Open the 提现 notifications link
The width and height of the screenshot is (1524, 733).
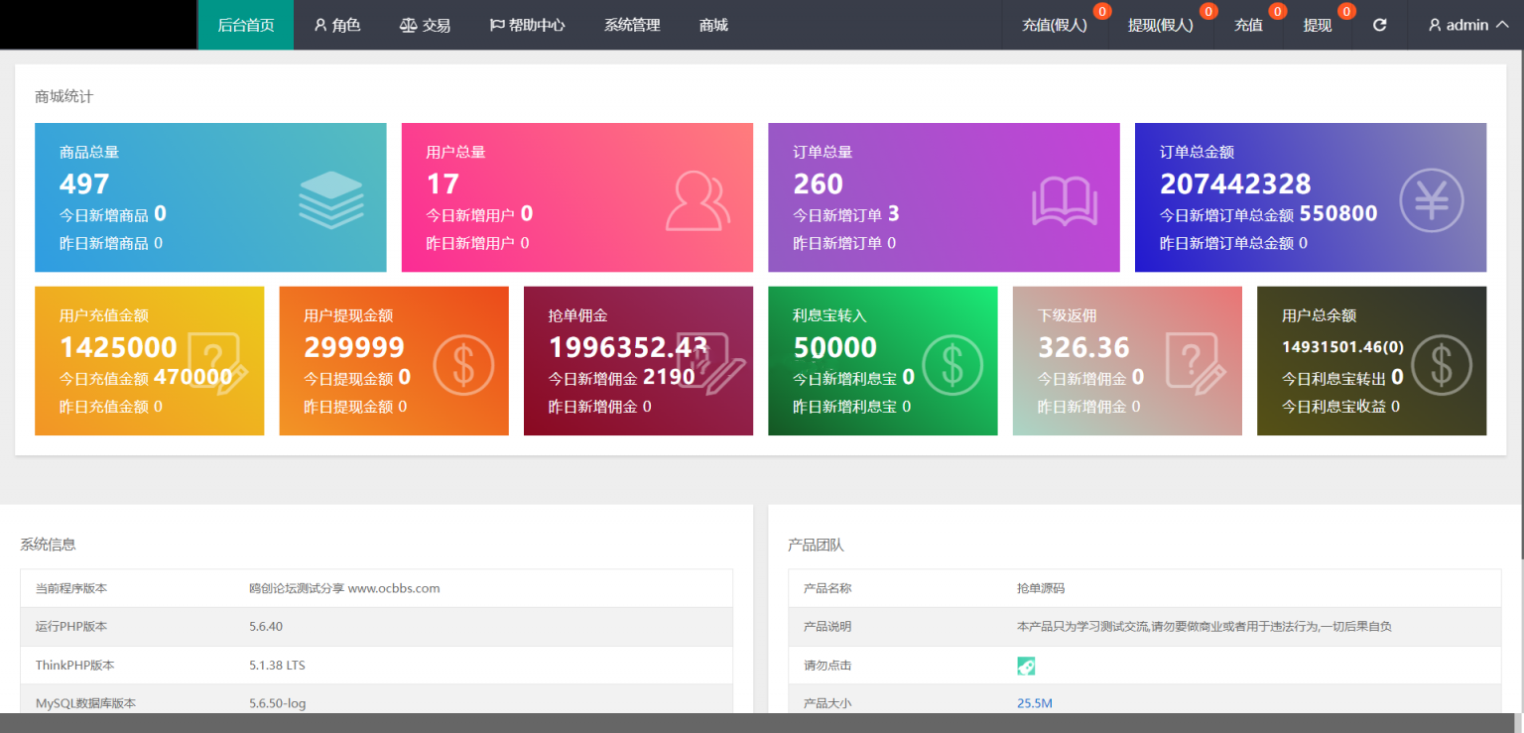tap(1318, 25)
